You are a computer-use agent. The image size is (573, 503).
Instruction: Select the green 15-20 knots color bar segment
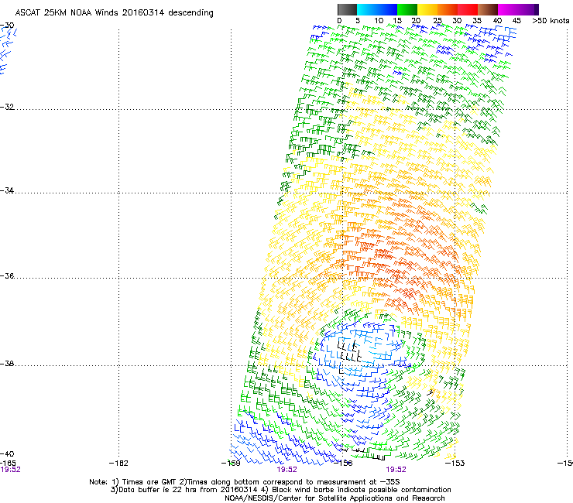(x=407, y=9)
